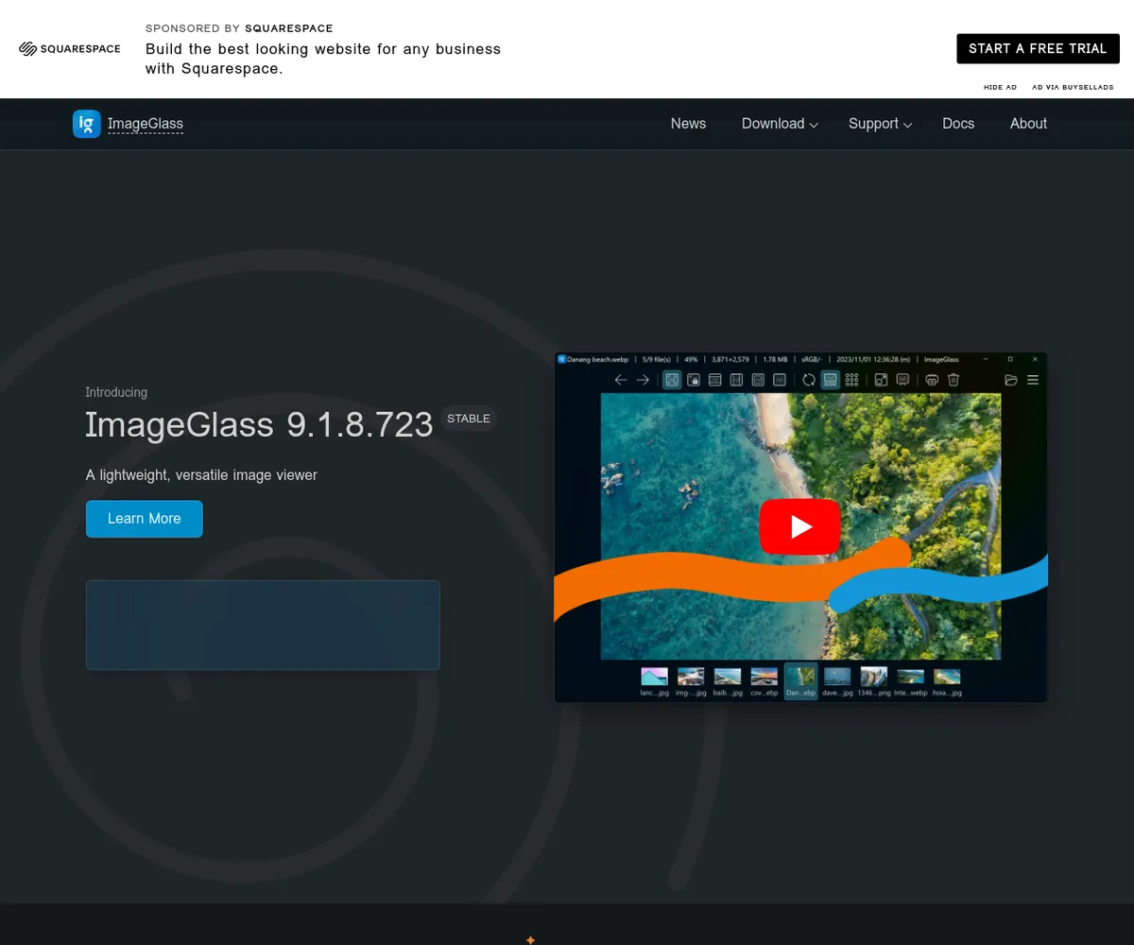Click the next image arrow in the viewer toolbar
This screenshot has height=945, width=1134.
pyautogui.click(x=643, y=380)
